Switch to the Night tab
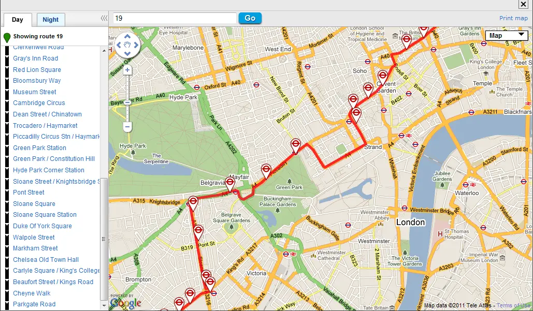533x311 pixels. [x=51, y=20]
